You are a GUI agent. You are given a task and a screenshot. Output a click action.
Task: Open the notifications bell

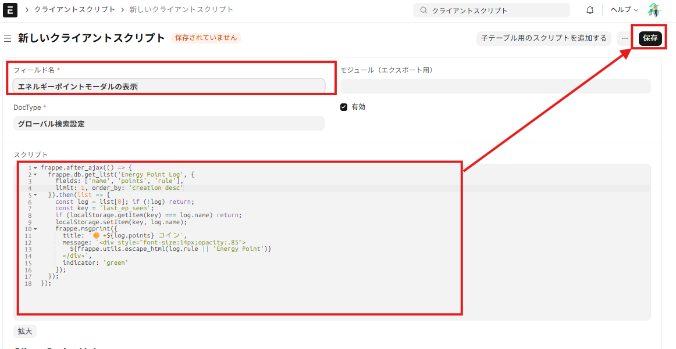pos(590,10)
